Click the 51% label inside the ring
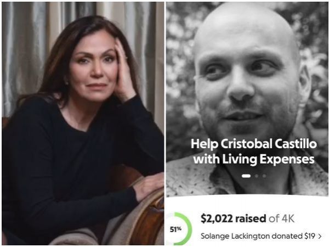329x247 pixels. tap(175, 229)
